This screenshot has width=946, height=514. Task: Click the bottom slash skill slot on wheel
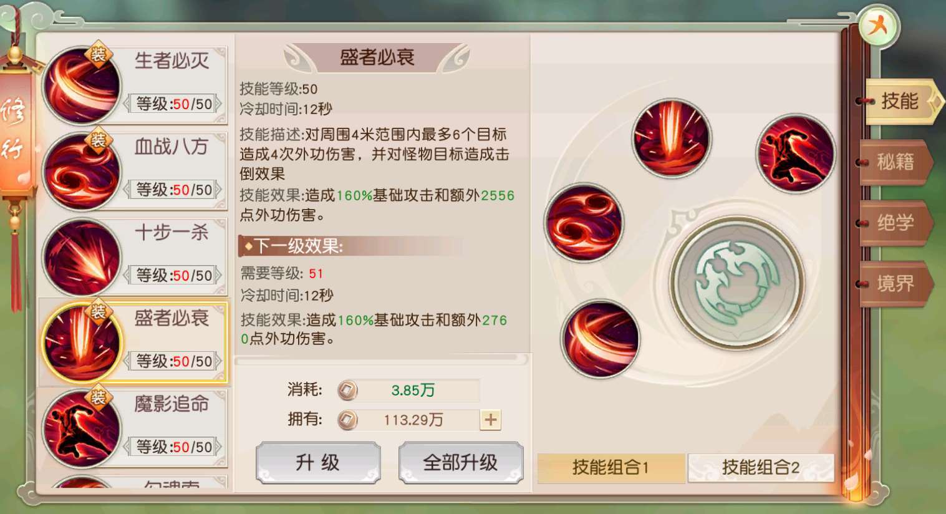[x=600, y=339]
